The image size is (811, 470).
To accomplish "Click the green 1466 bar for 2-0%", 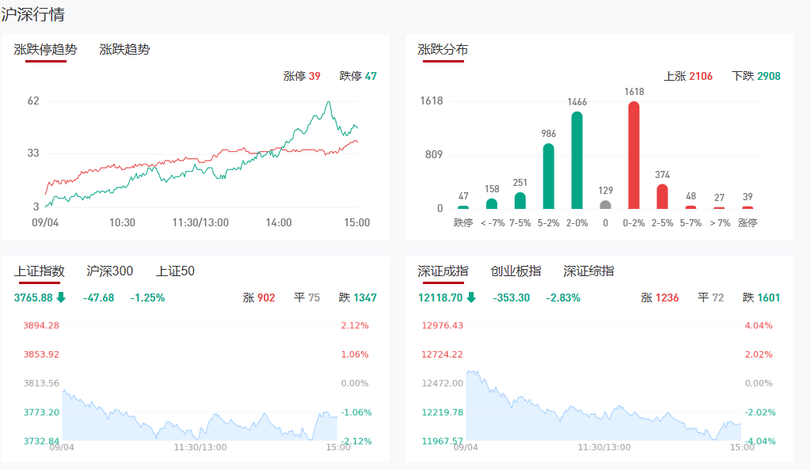I will [577, 160].
